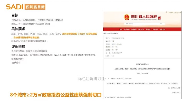This screenshot has height=103, width=183.
Task: Click The People's Government of Sichuan Province subtitle
Action: pyautogui.click(x=144, y=20)
